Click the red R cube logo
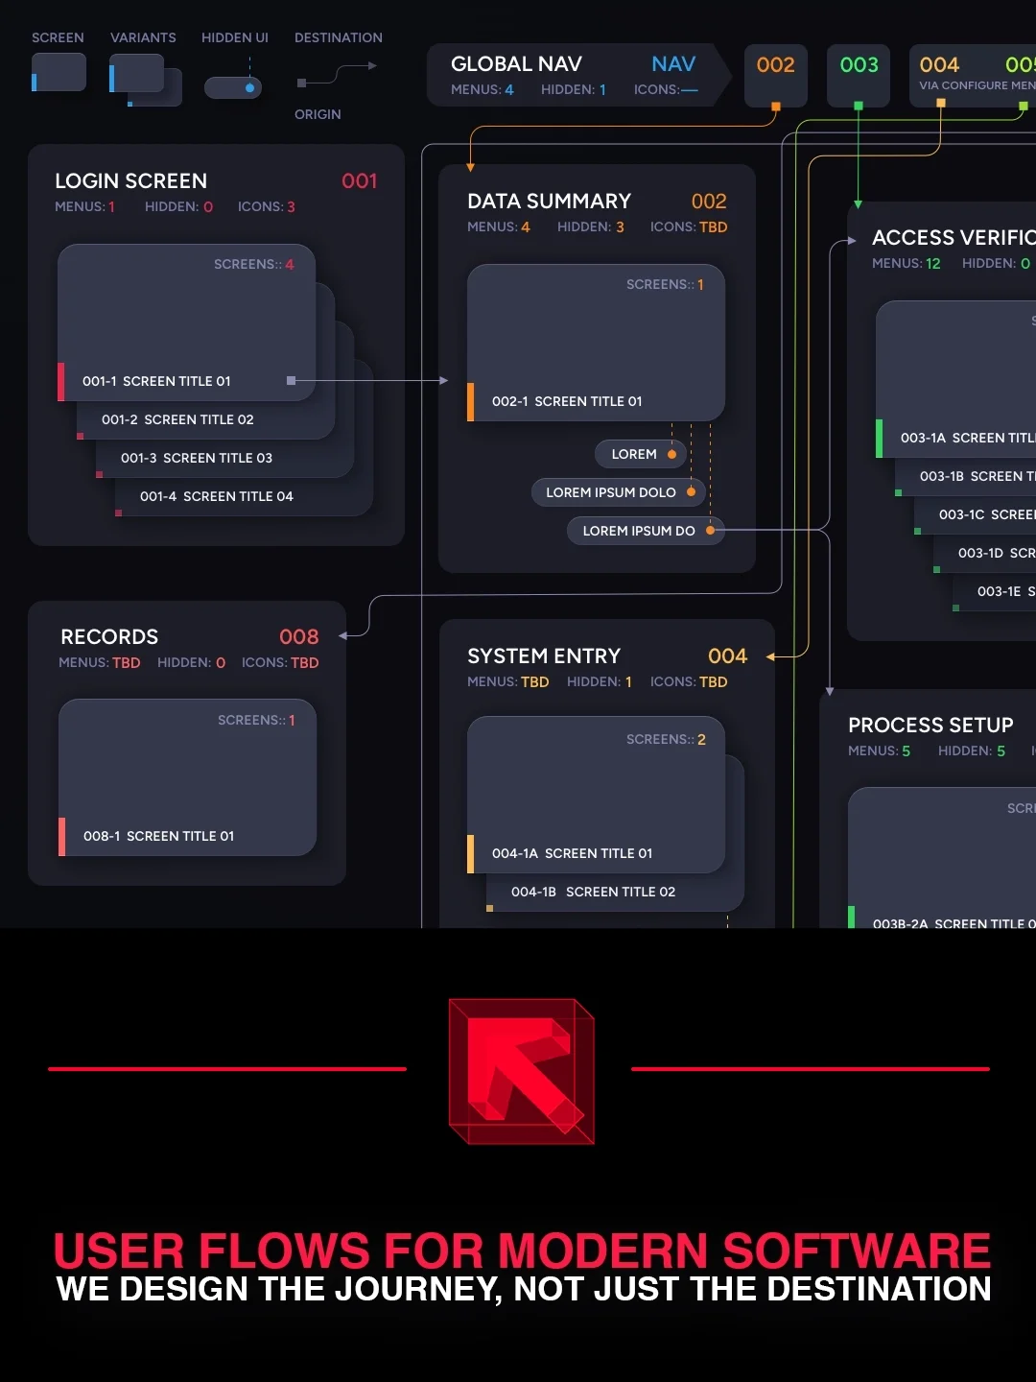 point(521,1070)
